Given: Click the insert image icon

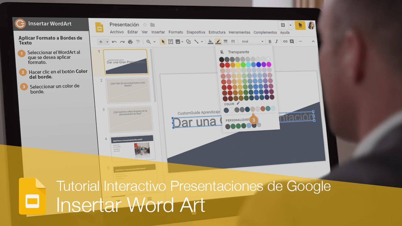Looking at the screenshot, I should 178,41.
